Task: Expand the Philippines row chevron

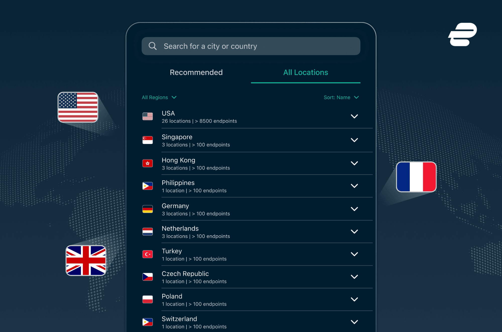Action: (x=354, y=186)
